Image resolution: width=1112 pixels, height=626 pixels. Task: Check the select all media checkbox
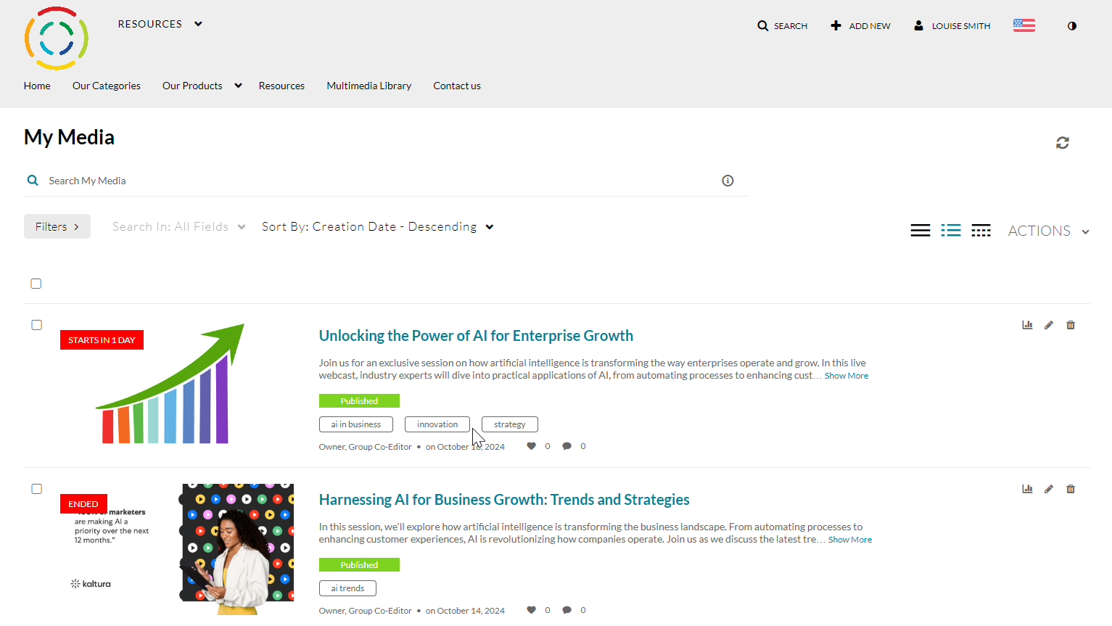(x=36, y=284)
